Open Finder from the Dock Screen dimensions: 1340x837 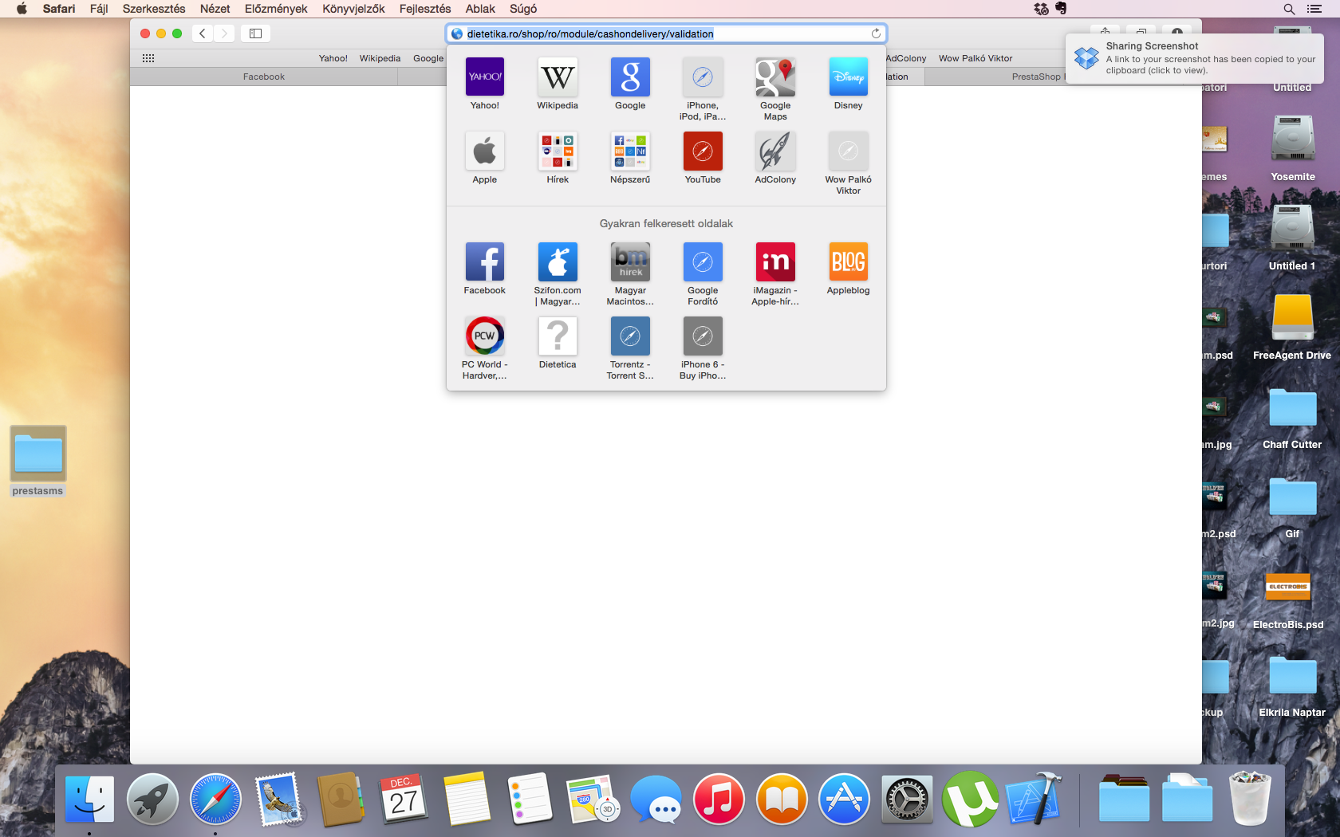tap(89, 799)
